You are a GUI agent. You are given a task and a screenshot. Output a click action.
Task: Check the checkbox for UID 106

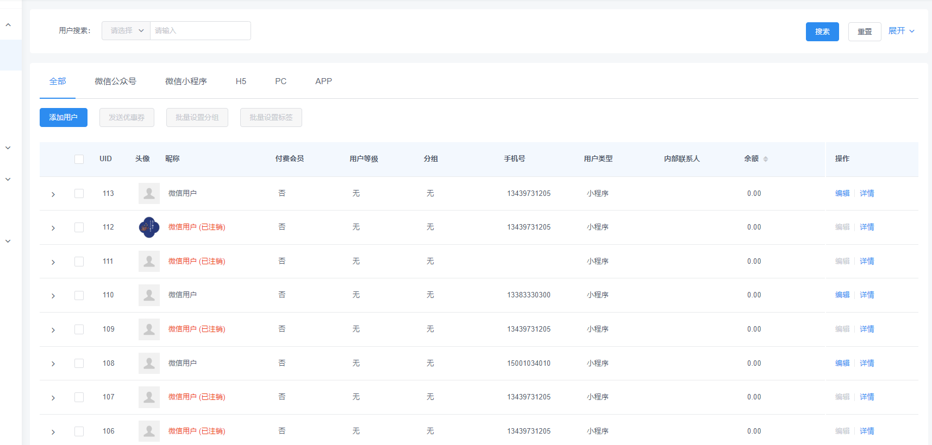coord(79,431)
